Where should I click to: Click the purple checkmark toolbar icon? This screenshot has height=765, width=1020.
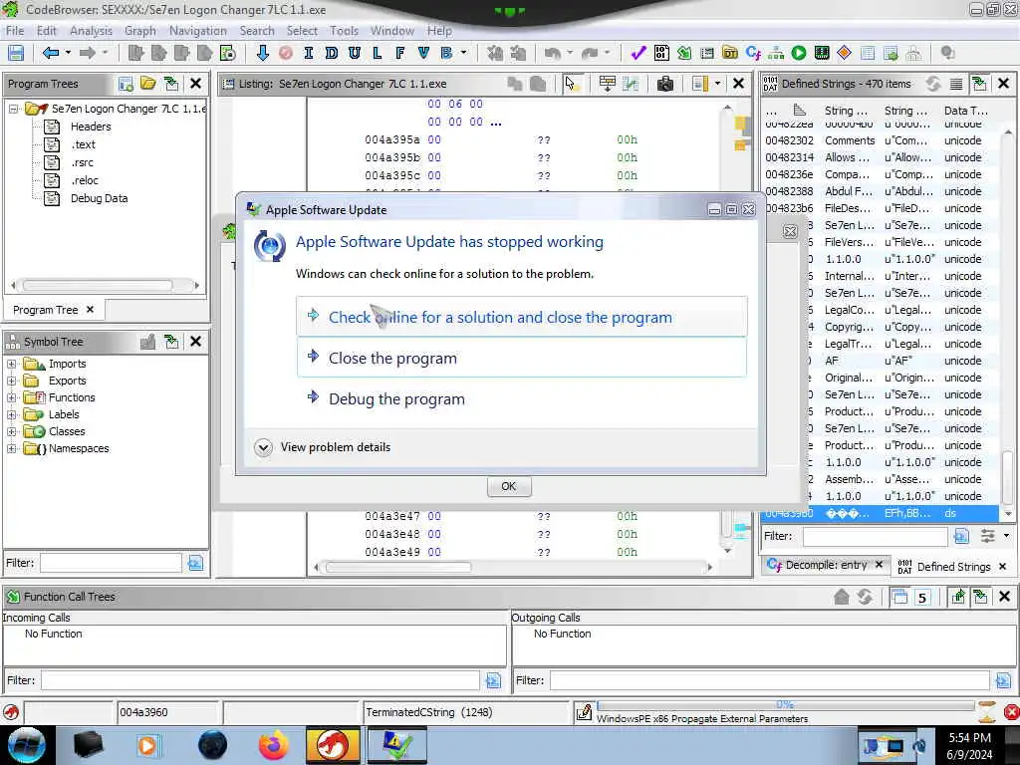click(x=638, y=53)
